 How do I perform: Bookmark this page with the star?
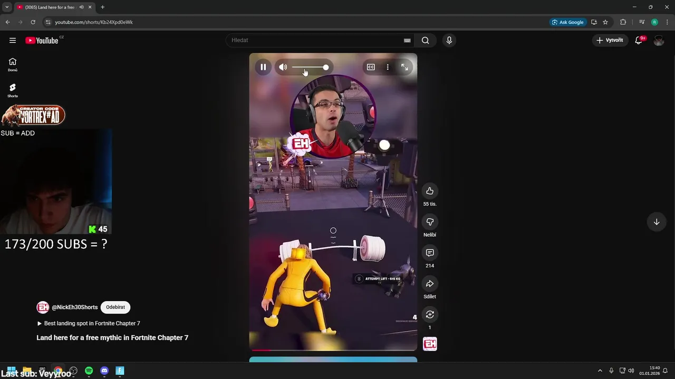[605, 22]
